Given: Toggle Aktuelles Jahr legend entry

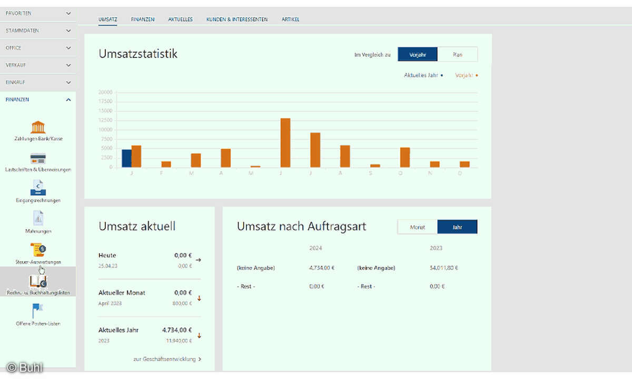Looking at the screenshot, I should [x=423, y=75].
